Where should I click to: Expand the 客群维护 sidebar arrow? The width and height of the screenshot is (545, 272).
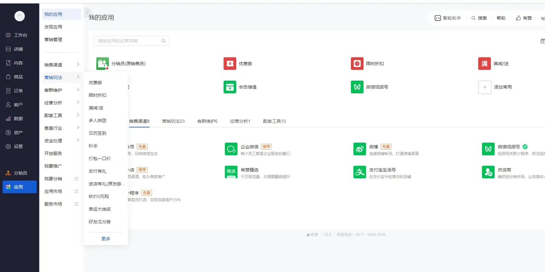78,90
